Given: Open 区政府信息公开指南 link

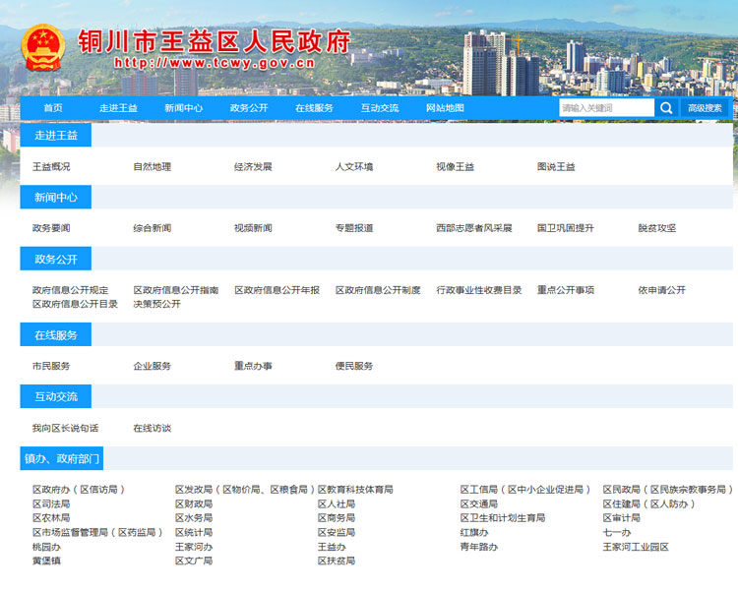Looking at the screenshot, I should 176,290.
